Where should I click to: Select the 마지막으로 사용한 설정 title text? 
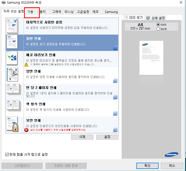click(x=44, y=22)
